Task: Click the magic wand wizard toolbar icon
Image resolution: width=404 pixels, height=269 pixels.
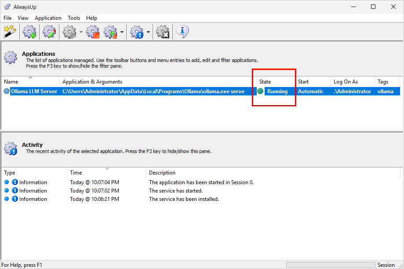Action: coord(10,32)
